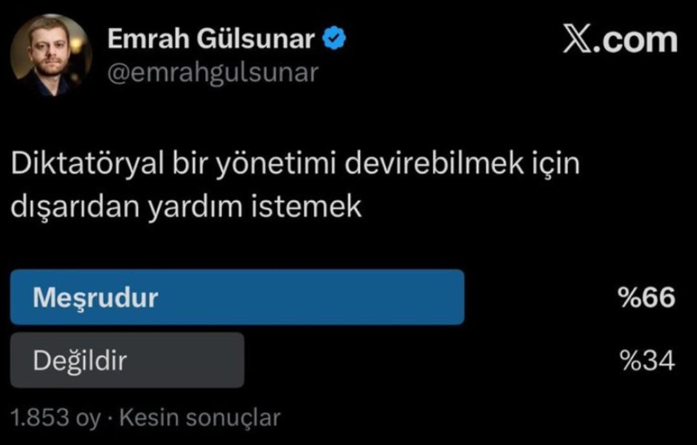The image size is (697, 445).
Task: Click the word "yardım" in the tweet
Action: (195, 207)
